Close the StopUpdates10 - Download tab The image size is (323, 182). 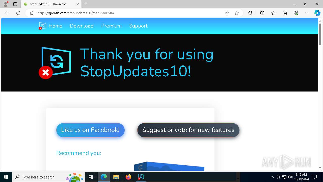pyautogui.click(x=78, y=4)
